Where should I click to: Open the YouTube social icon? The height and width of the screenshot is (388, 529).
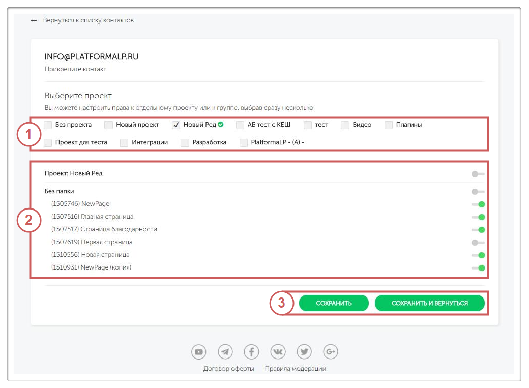198,351
